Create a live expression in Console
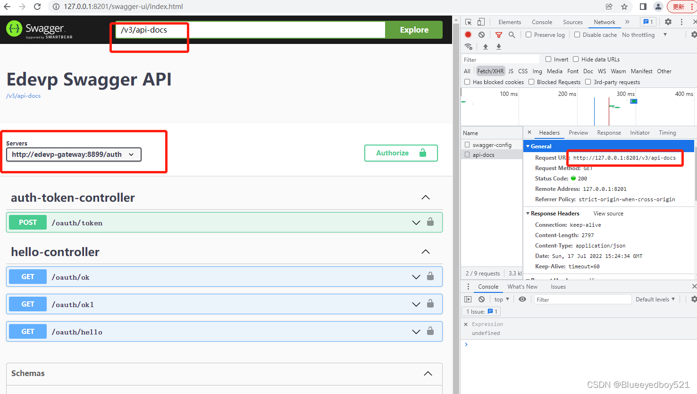 pos(522,299)
